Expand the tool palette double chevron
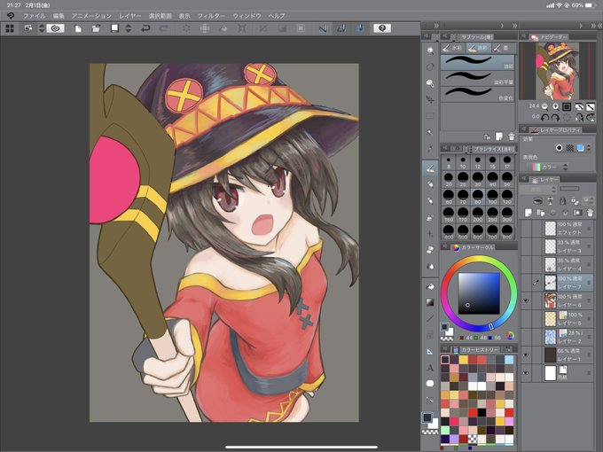603x452 pixels. [436, 26]
